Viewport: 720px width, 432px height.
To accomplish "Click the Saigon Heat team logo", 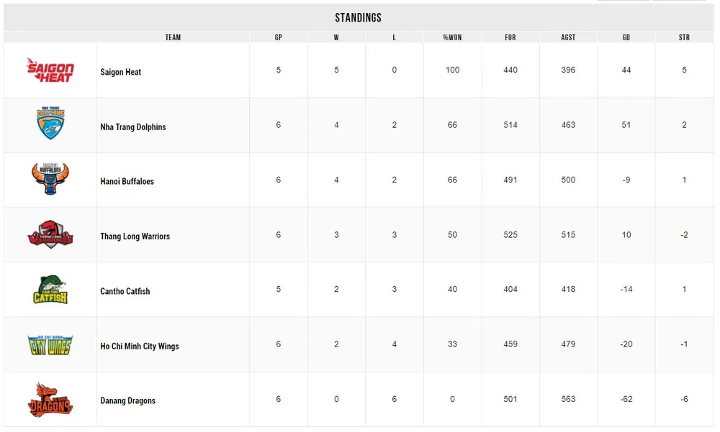I will [50, 70].
